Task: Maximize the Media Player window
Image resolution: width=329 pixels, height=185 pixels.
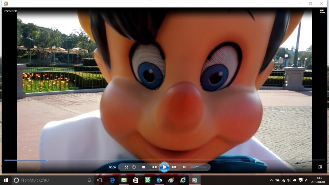Action: (x=310, y=4)
